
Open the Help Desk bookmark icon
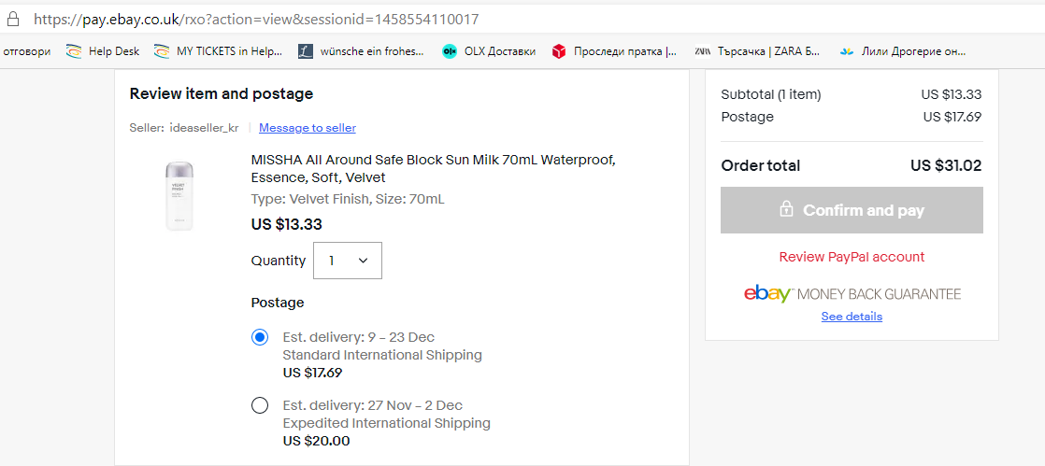click(x=74, y=51)
